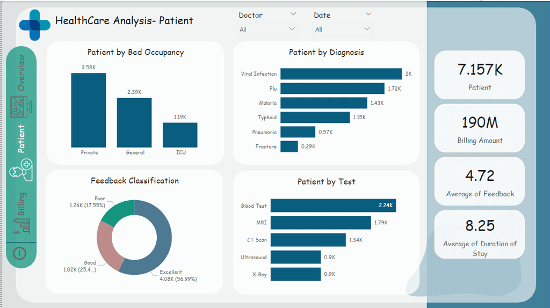Click the blue healthcare cross logo
The height and width of the screenshot is (308, 550).
[35, 25]
